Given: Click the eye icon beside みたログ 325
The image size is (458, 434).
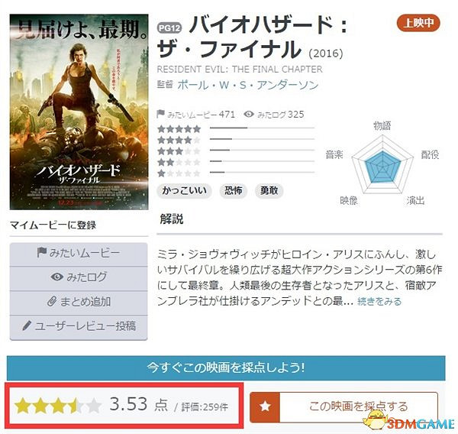Looking at the screenshot, I should point(249,114).
